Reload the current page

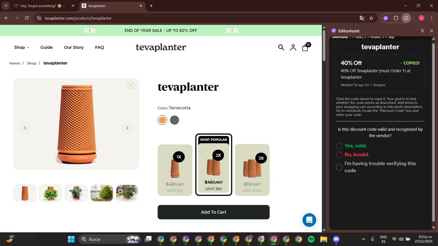(x=27, y=18)
